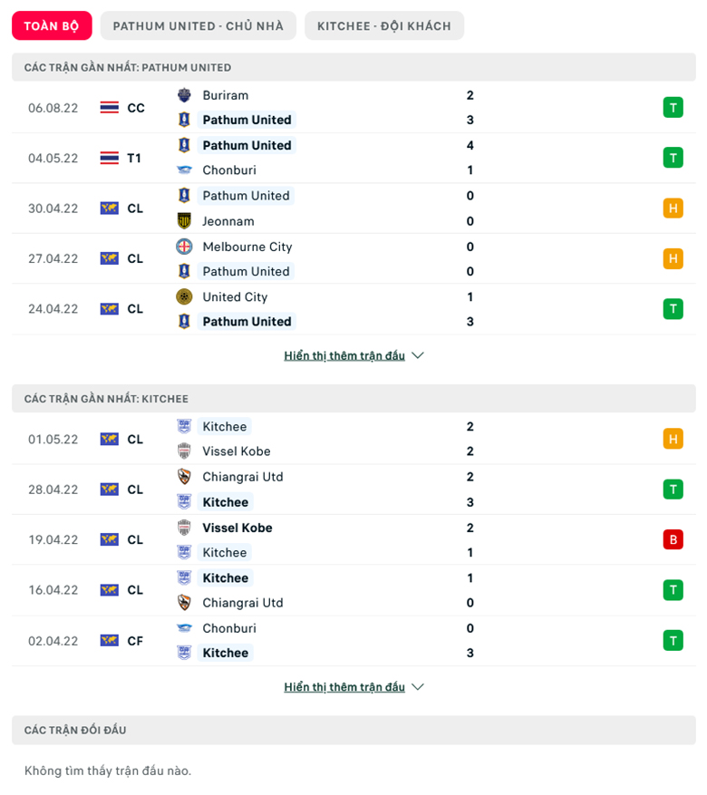This screenshot has height=795, width=707.
Task: Click the Chonburi logo on 02.04.22 match
Action: (184, 628)
